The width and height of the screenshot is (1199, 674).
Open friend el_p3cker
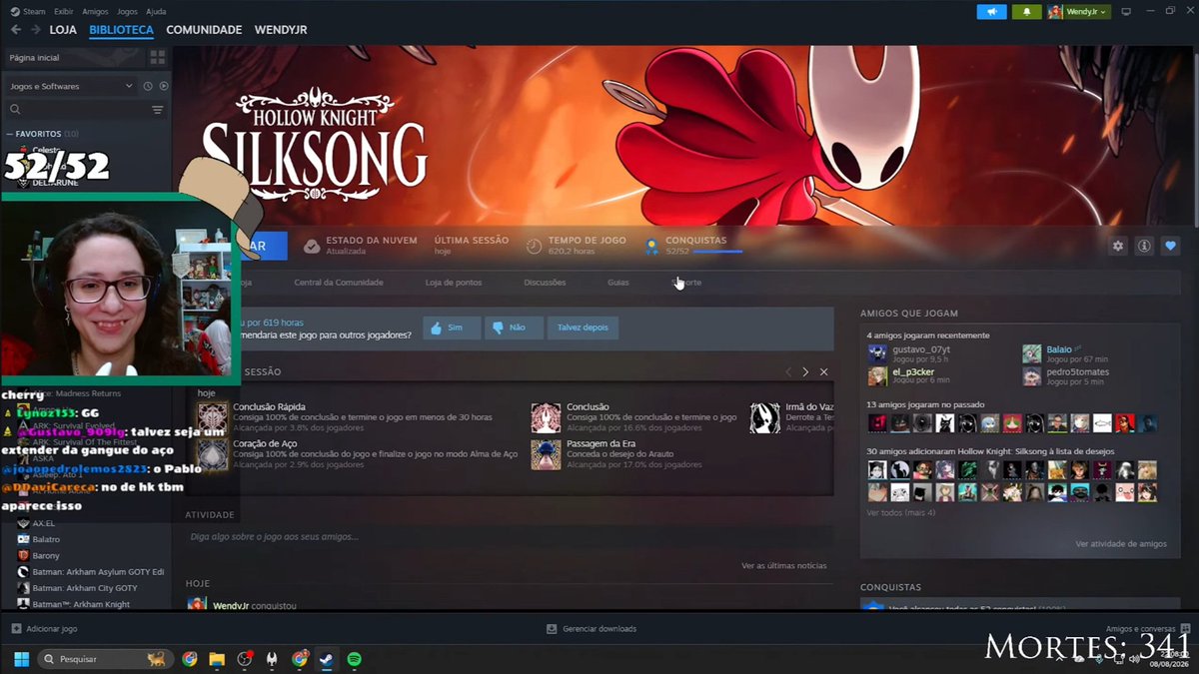point(913,372)
